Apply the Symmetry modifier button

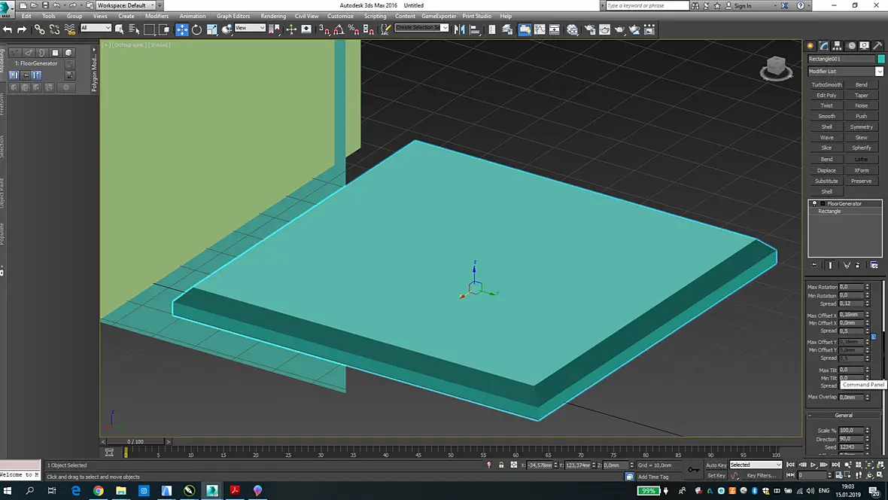point(862,127)
